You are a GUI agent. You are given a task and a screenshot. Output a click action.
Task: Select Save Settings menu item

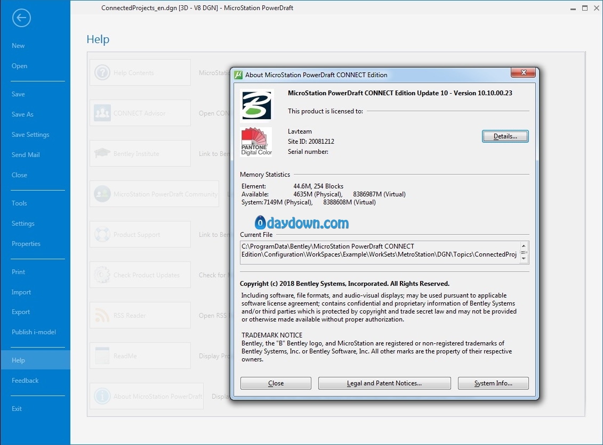point(30,135)
